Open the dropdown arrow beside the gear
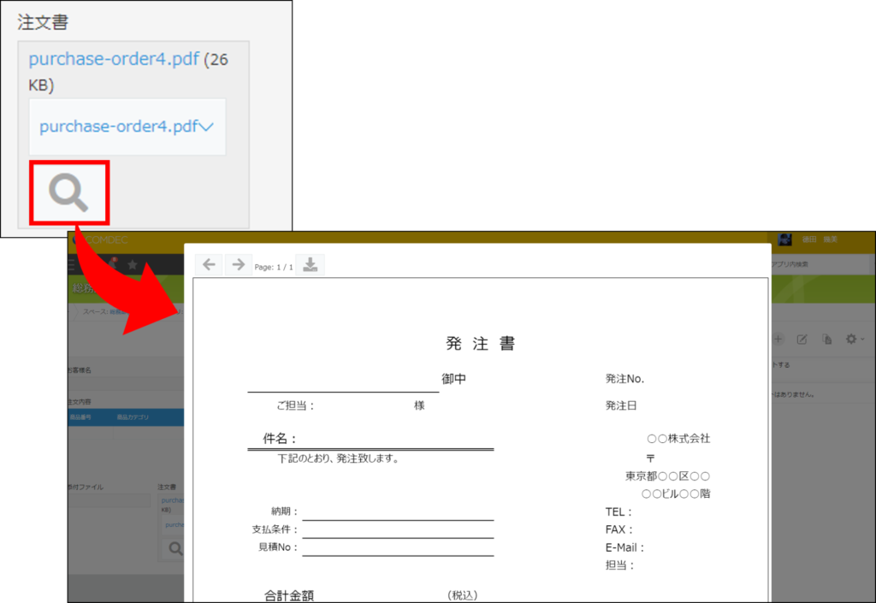This screenshot has height=603, width=876. pos(864,339)
